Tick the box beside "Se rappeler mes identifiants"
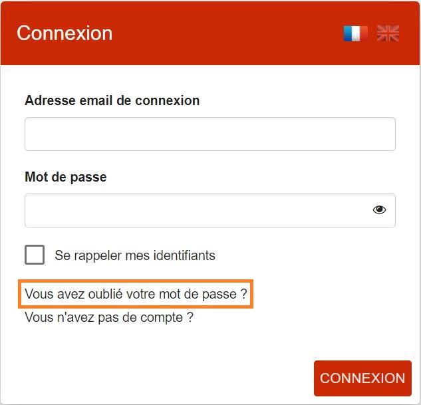This screenshot has height=405, width=421. click(x=35, y=255)
